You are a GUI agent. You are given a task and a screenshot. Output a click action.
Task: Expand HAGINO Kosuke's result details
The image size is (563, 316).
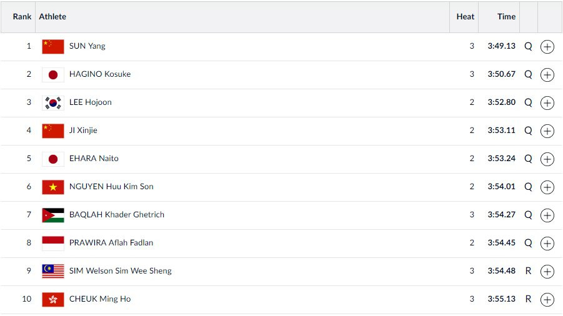coord(547,75)
